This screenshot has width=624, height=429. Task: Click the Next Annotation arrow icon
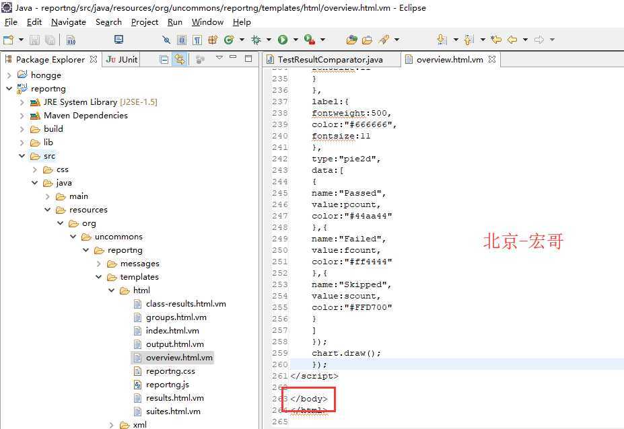pyautogui.click(x=442, y=40)
